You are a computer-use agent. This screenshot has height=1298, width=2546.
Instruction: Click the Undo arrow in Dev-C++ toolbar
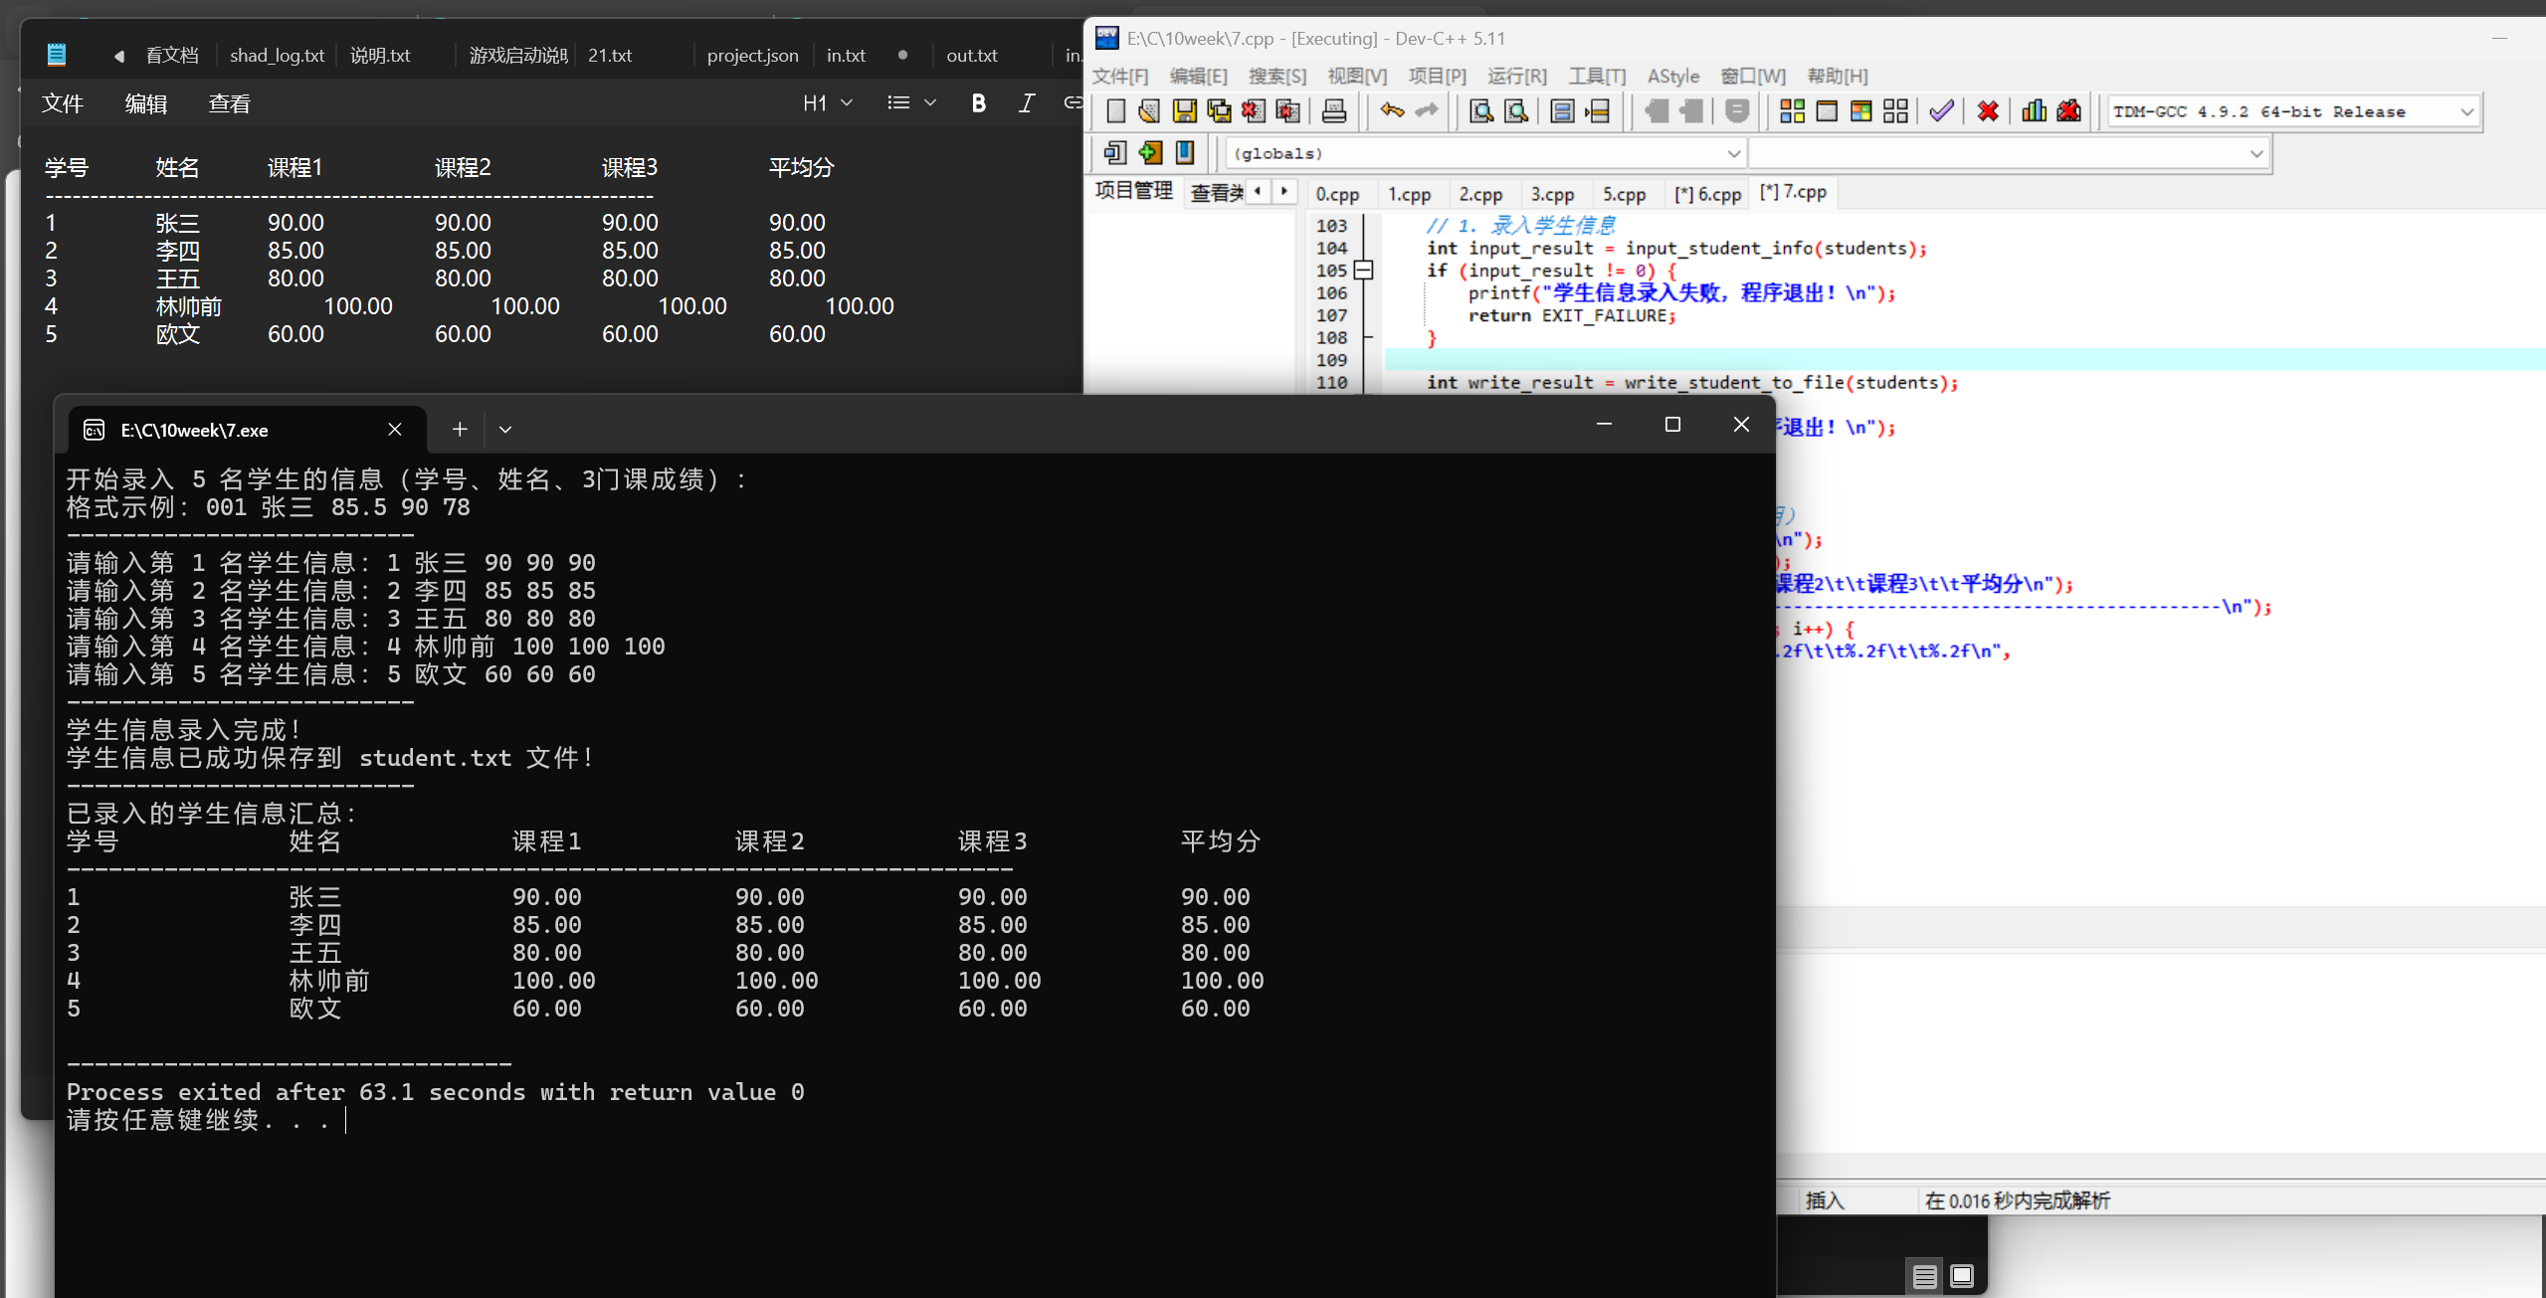pyautogui.click(x=1392, y=111)
